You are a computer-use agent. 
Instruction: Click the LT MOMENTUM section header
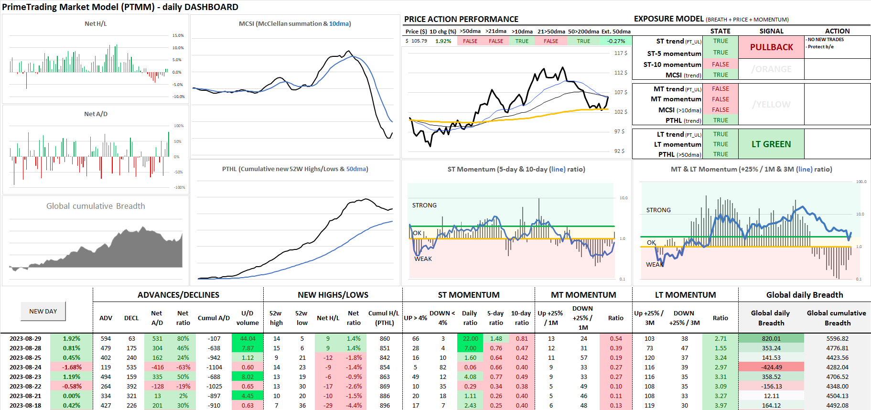tap(685, 295)
